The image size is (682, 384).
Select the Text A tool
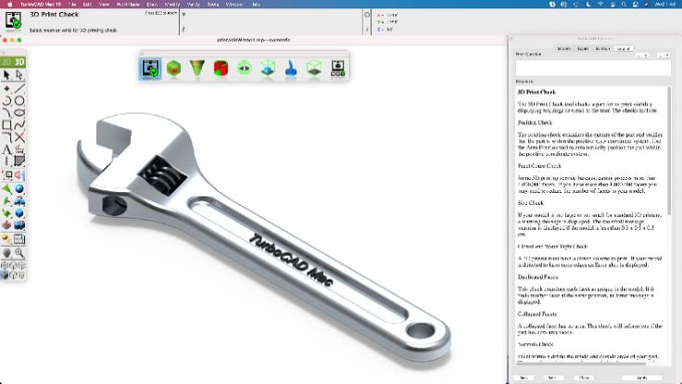(6, 149)
